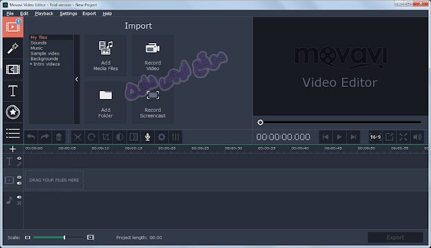Viewport: 431px width, 248px height.
Task: Open the Import media tab icon
Action: coord(13,27)
